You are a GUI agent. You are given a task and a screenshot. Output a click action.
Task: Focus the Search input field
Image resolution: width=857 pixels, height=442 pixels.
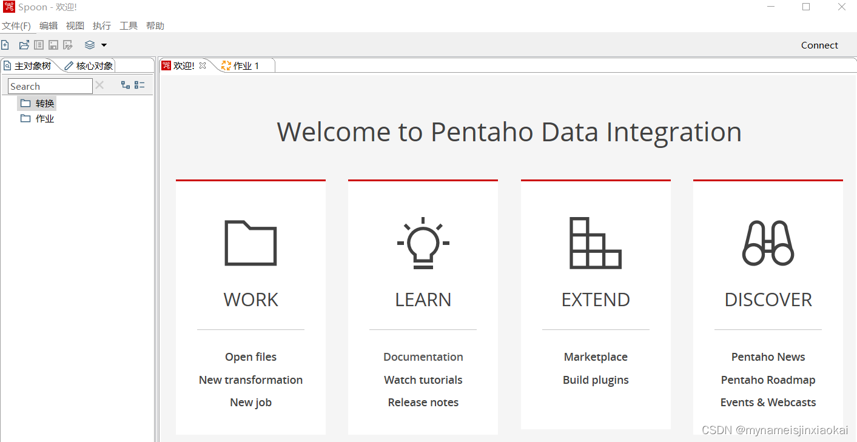50,86
